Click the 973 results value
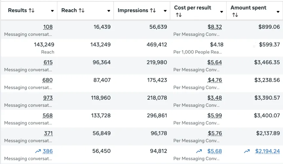 48,98
